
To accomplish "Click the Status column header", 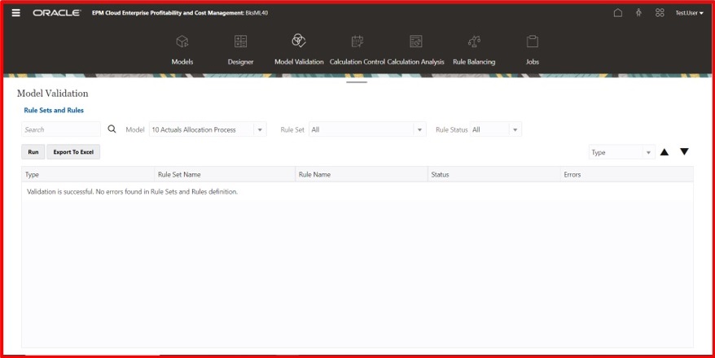I will click(493, 174).
